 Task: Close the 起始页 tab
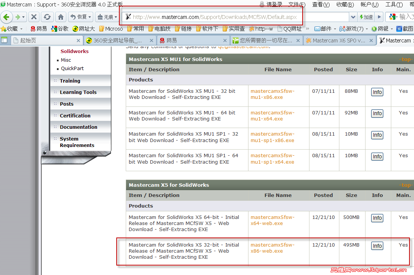pyautogui.click(x=78, y=41)
